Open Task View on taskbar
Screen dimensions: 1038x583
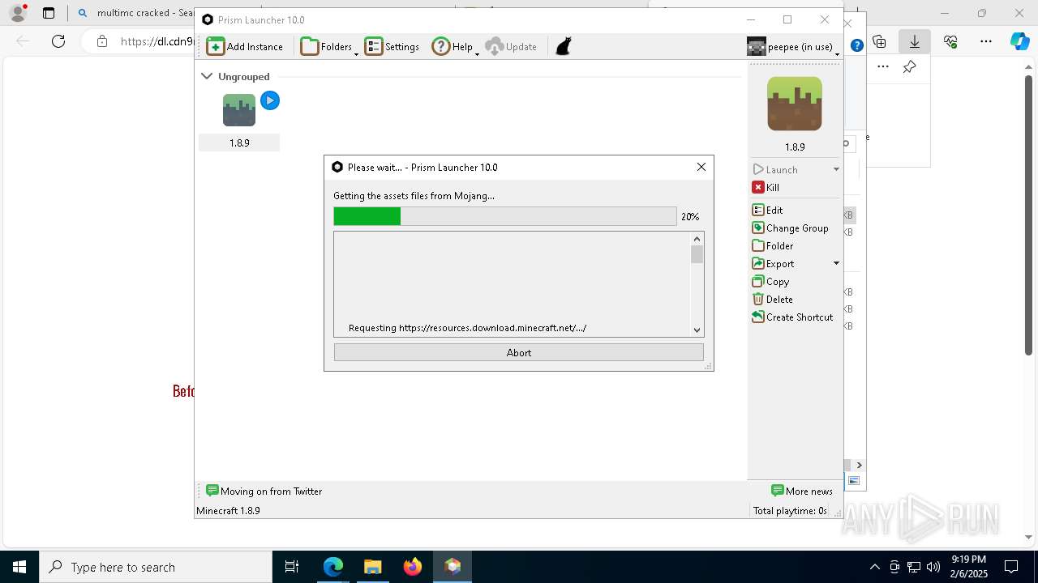[292, 567]
